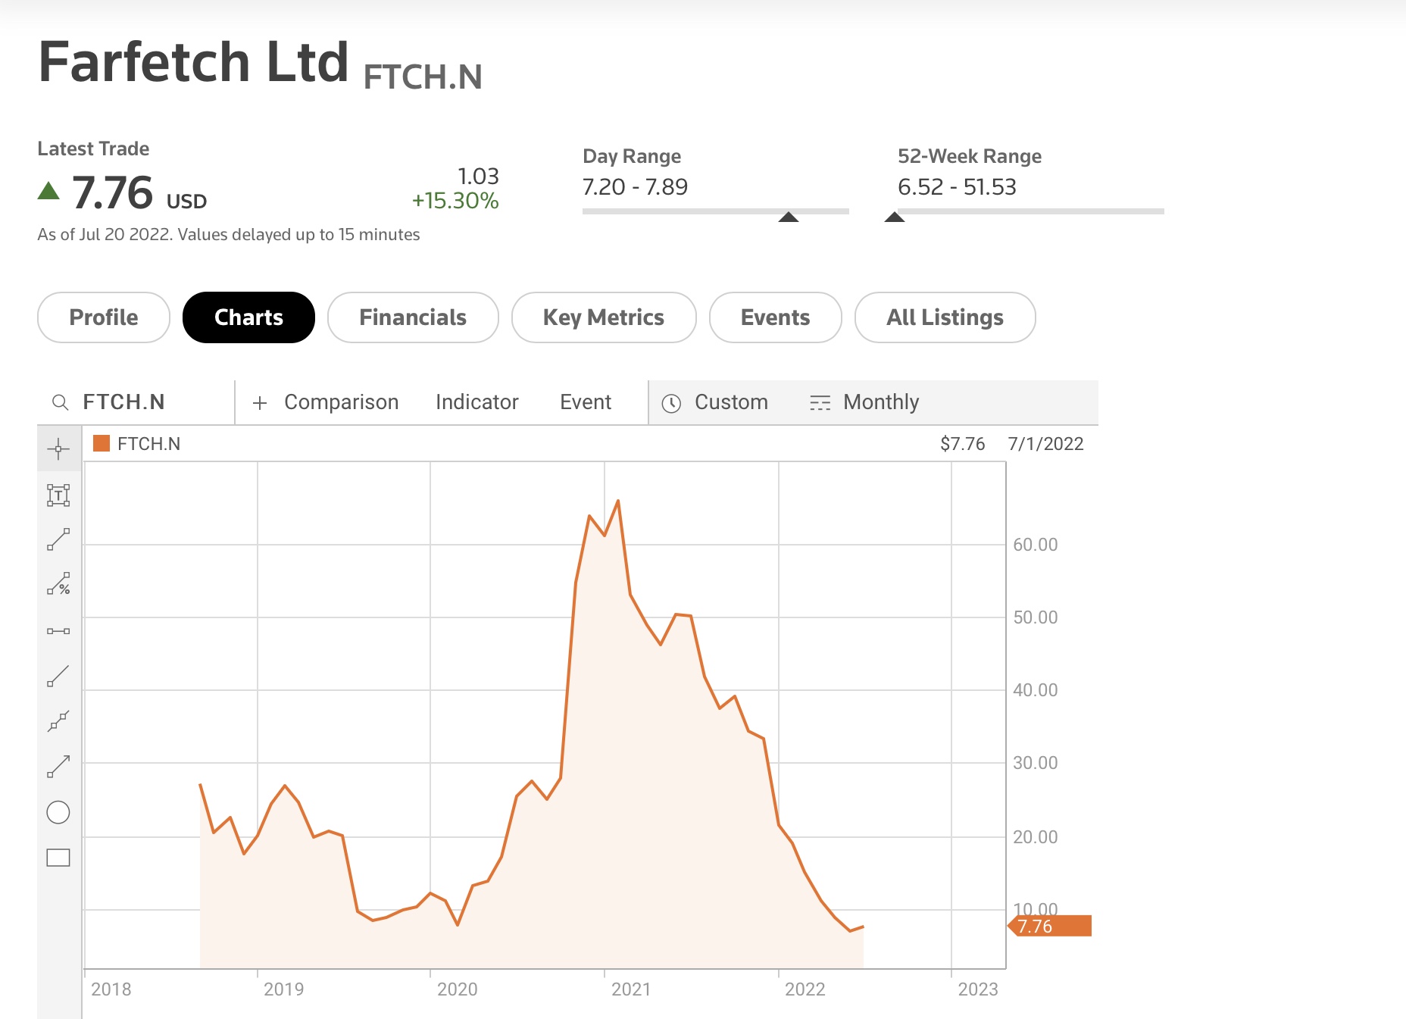Choose the percent-change line tool

(58, 584)
